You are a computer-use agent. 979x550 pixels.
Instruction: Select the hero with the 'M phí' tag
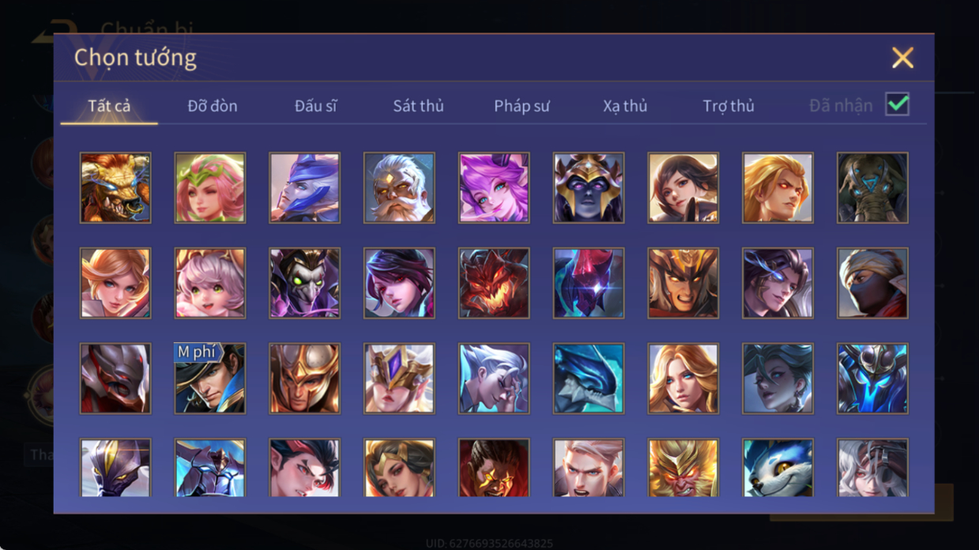click(210, 379)
